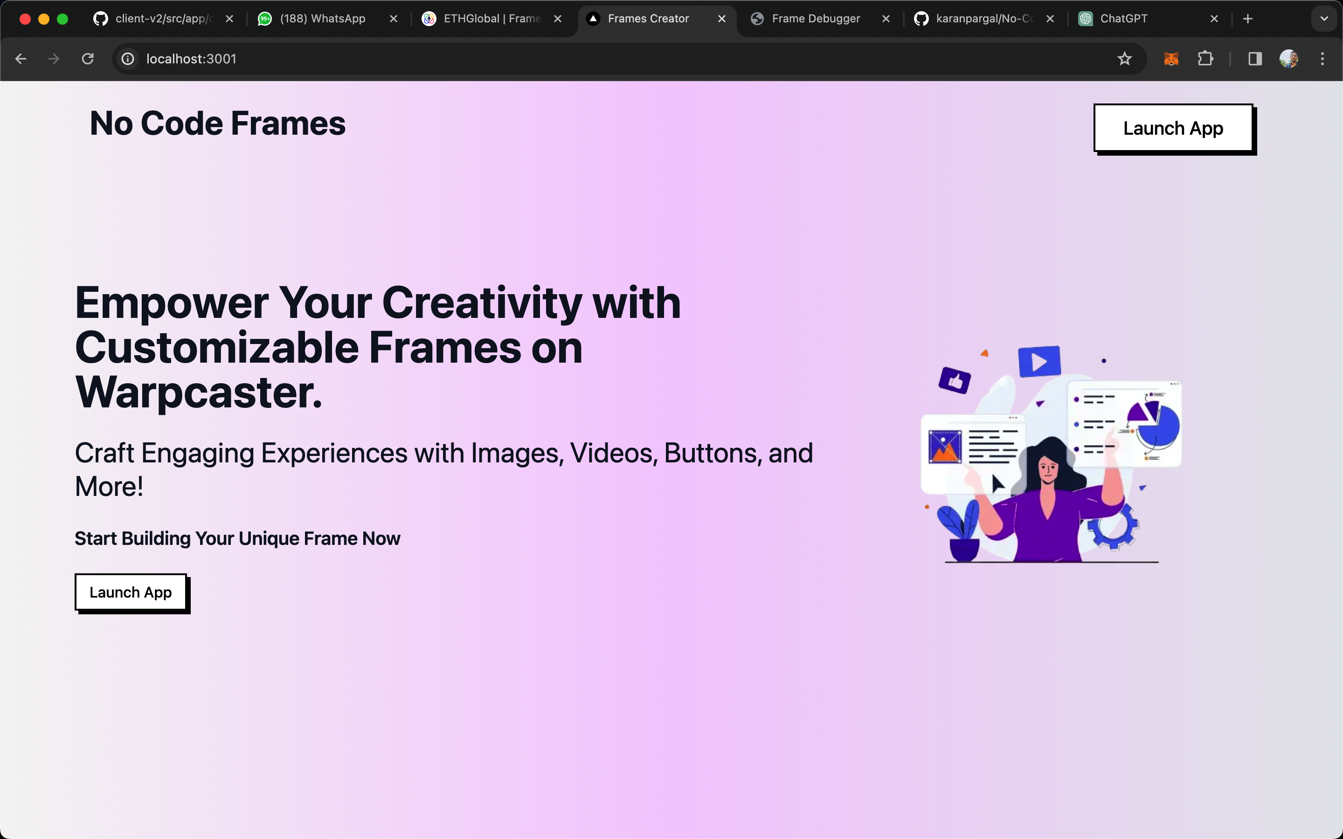Select the Frame Debugger browser tab
This screenshot has width=1343, height=839.
click(x=815, y=18)
